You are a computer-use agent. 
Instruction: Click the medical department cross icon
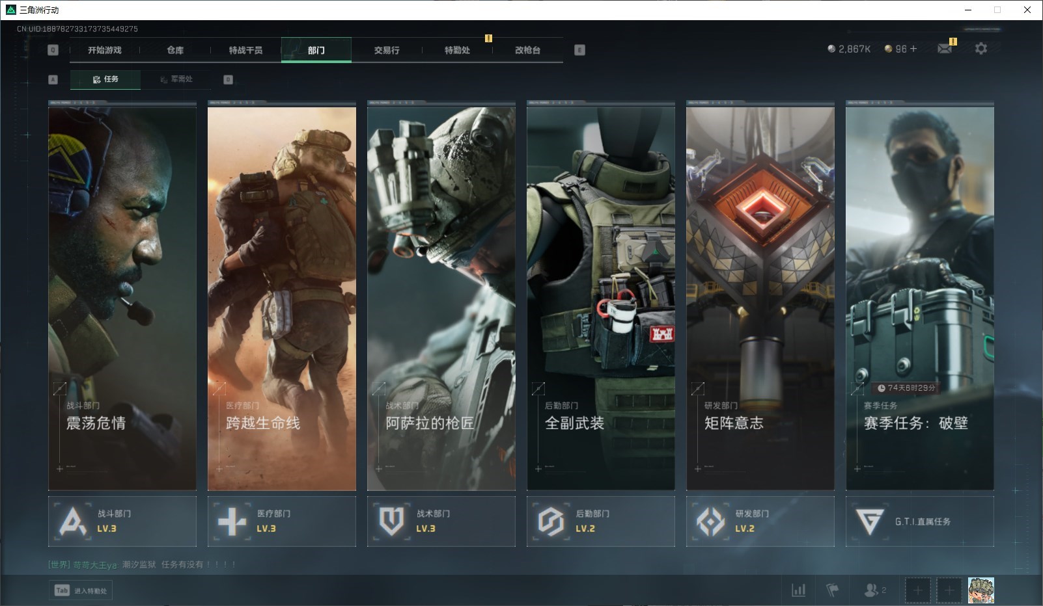pos(232,521)
